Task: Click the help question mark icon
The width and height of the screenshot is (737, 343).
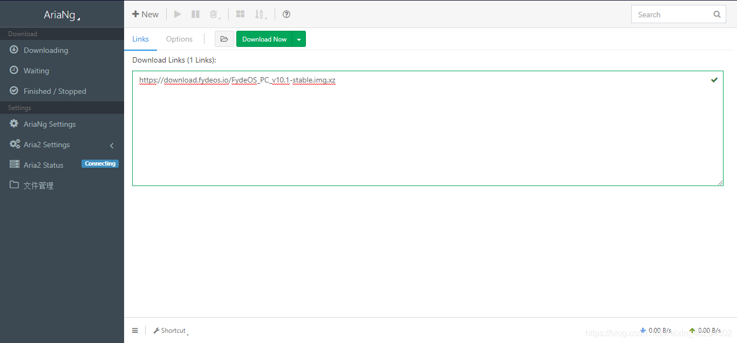Action: click(x=286, y=15)
